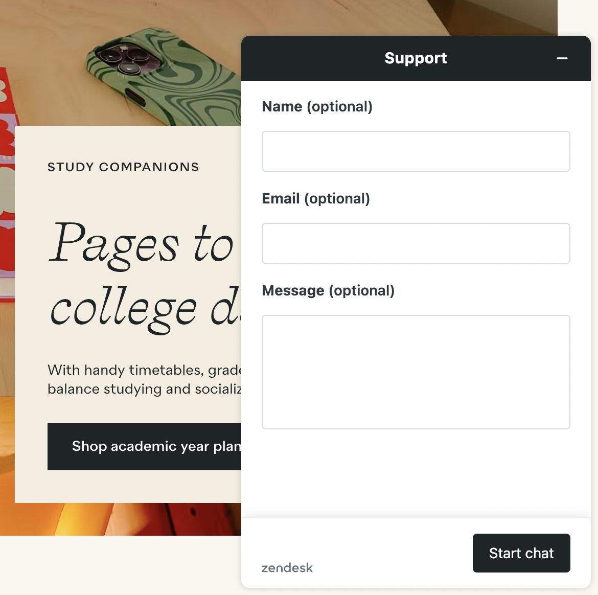Focus the Email input box
The width and height of the screenshot is (598, 595).
pyautogui.click(x=416, y=243)
